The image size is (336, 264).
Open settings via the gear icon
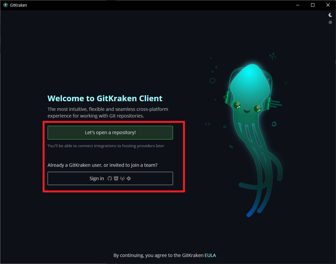click(330, 22)
